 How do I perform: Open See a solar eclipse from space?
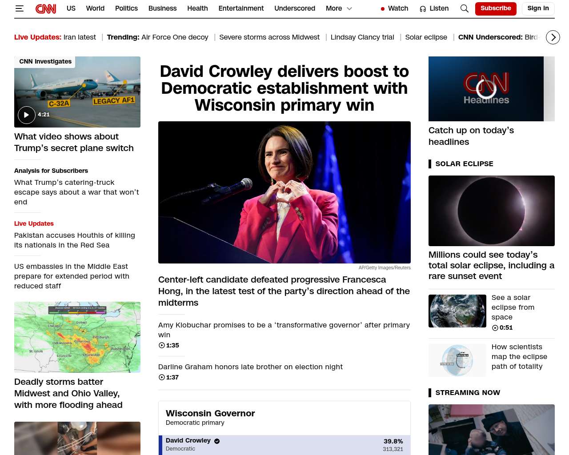(513, 307)
